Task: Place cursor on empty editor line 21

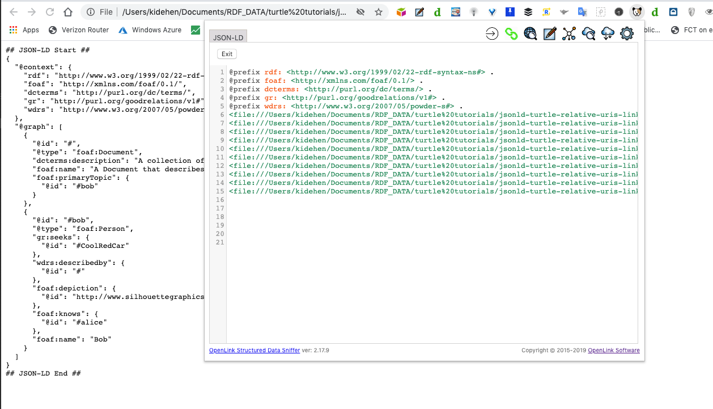Action: tap(432, 243)
